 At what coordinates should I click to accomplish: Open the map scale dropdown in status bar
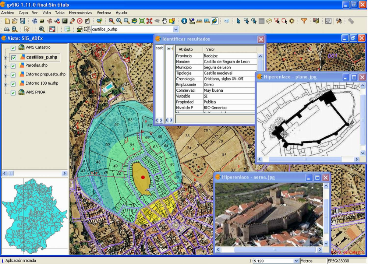[x=296, y=261]
